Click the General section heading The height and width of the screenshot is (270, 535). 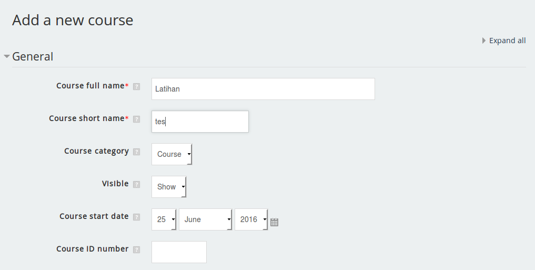point(33,56)
